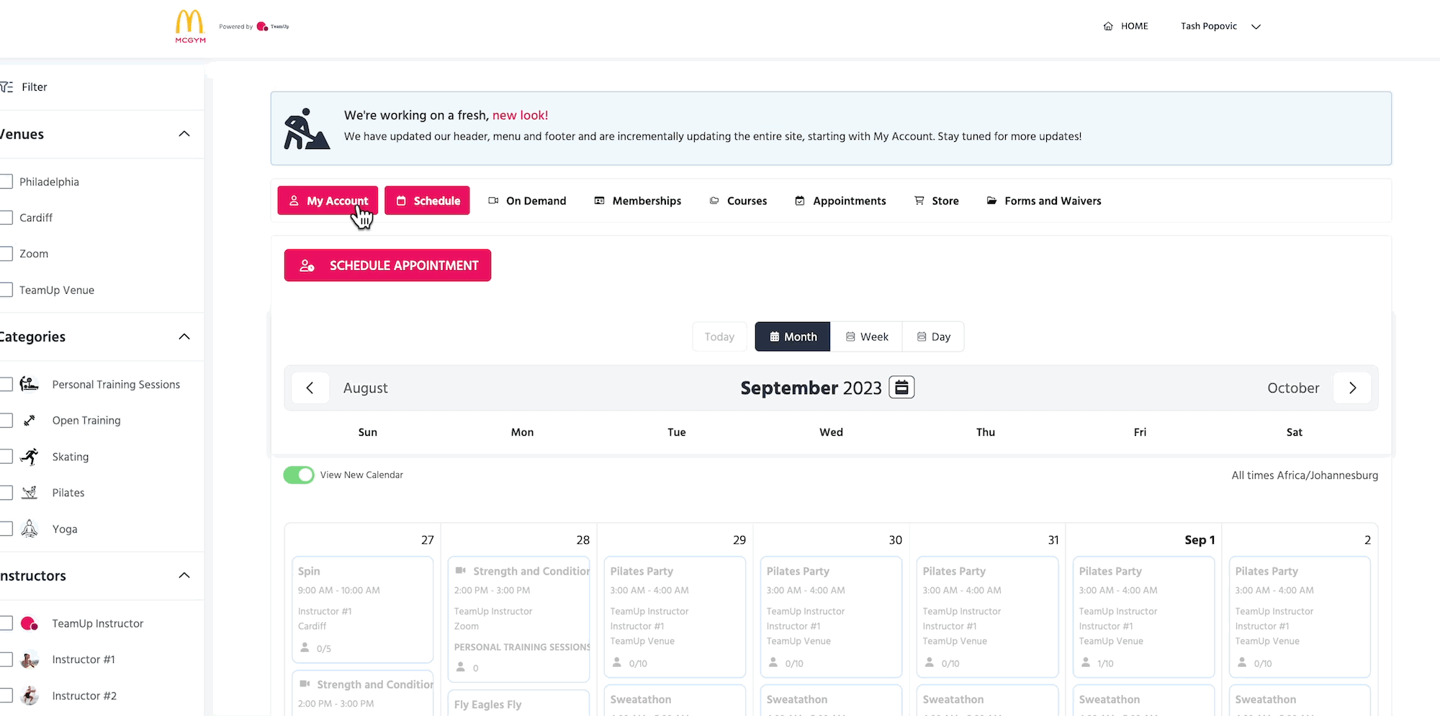Screen dimensions: 1440x716
Task: Advance to October with next arrow
Action: (1352, 388)
